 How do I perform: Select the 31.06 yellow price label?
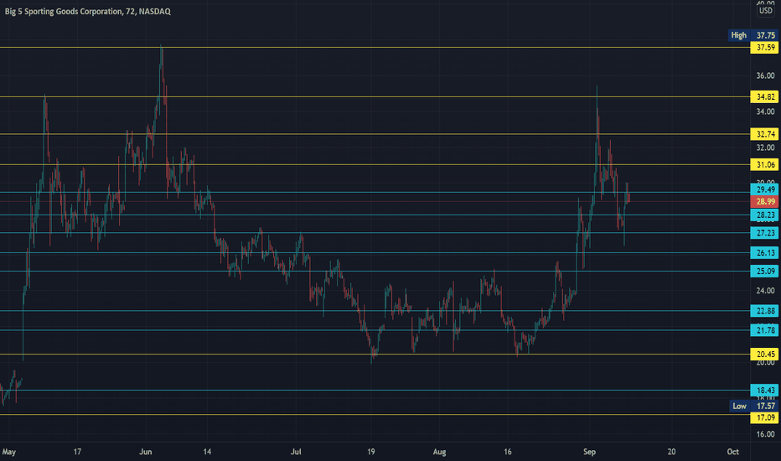click(764, 164)
